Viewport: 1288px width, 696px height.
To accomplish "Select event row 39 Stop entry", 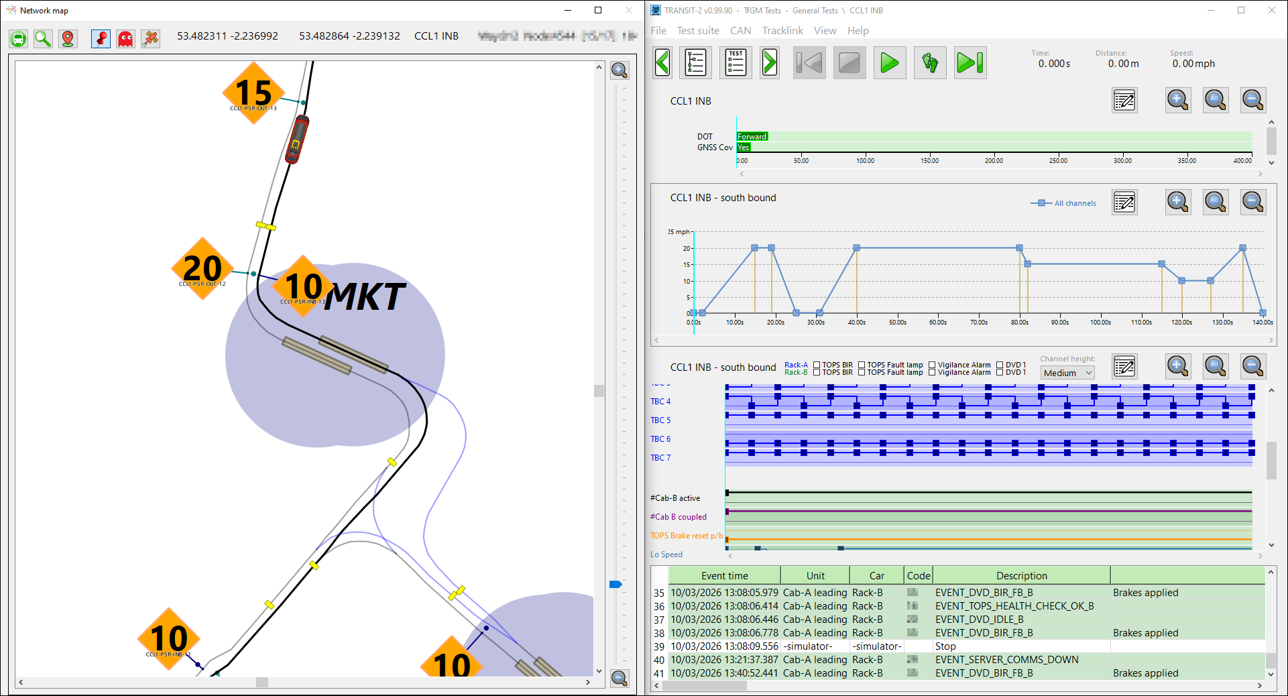I will 945,646.
